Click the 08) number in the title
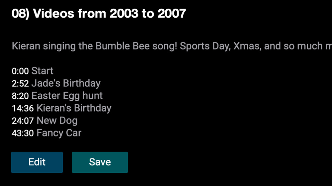Screen dimensions: 332x186 [20, 14]
